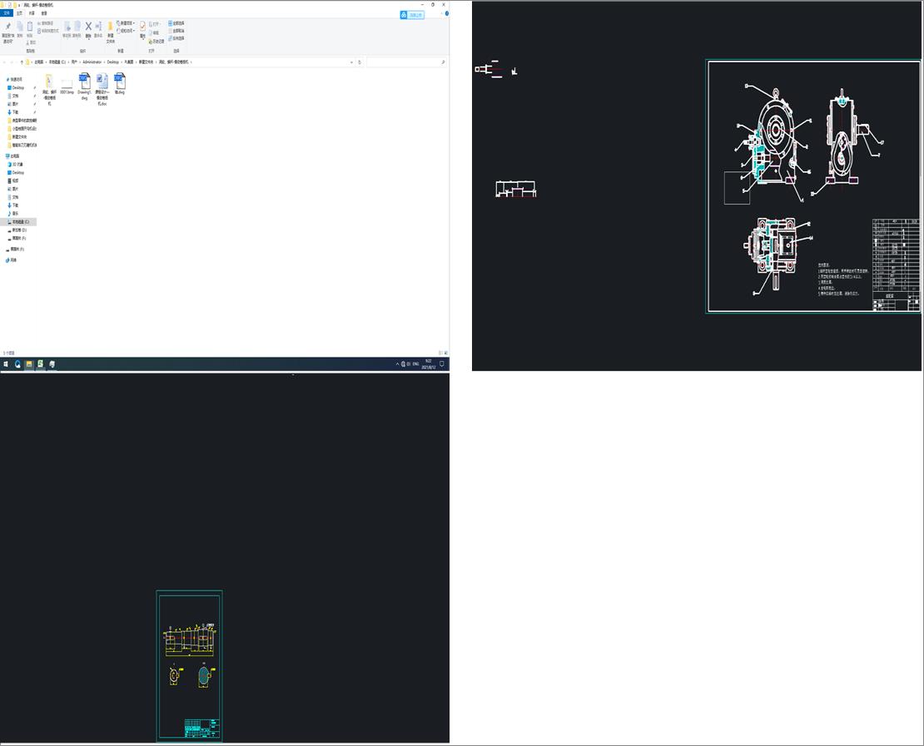Image resolution: width=924 pixels, height=746 pixels.
Task: Open pinned Downloads arrow item under Quick access
Action: [13, 112]
